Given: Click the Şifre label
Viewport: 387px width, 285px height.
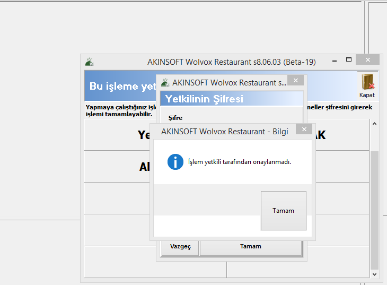Looking at the screenshot, I should pos(175,118).
